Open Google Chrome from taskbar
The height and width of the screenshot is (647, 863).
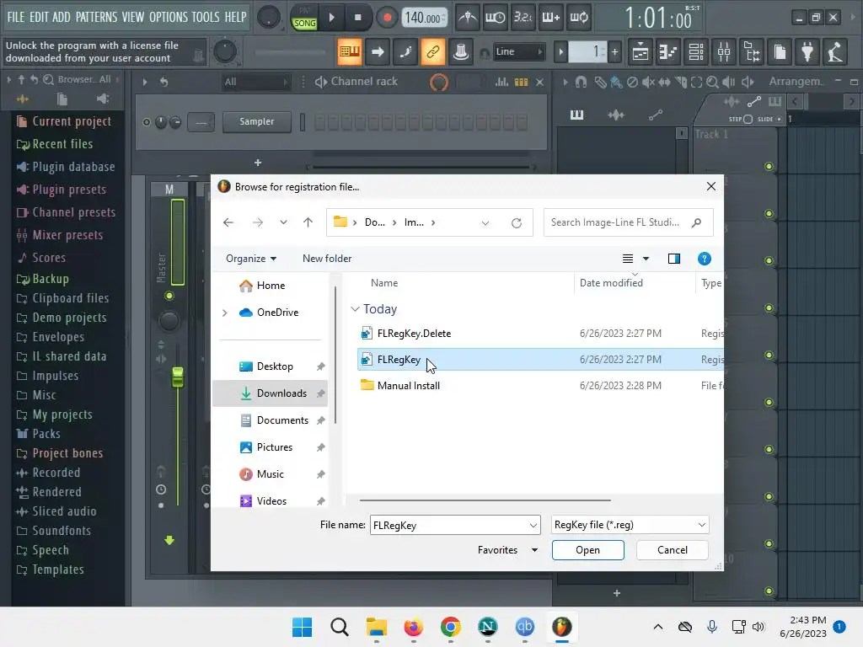click(x=450, y=627)
